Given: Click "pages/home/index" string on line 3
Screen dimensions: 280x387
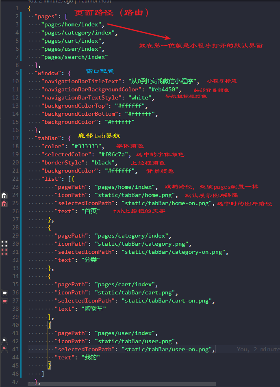Looking at the screenshot, I should [72, 24].
